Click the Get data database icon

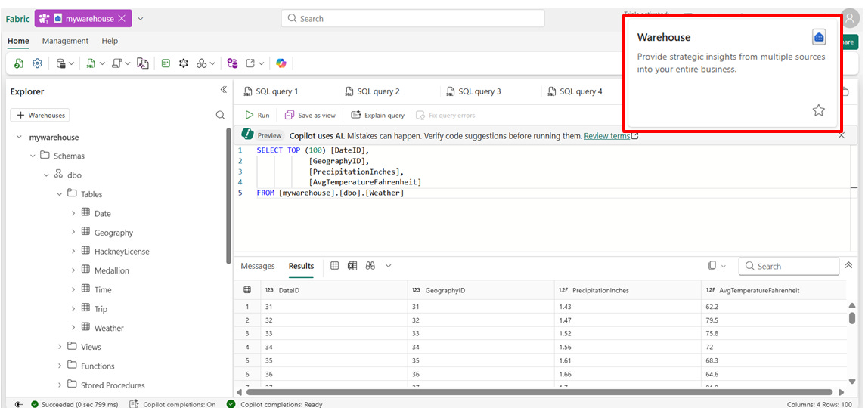(61, 63)
